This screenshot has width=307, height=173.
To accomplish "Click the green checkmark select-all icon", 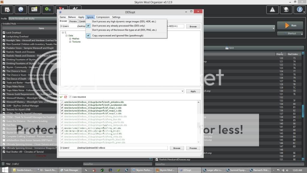I will point(61,97).
